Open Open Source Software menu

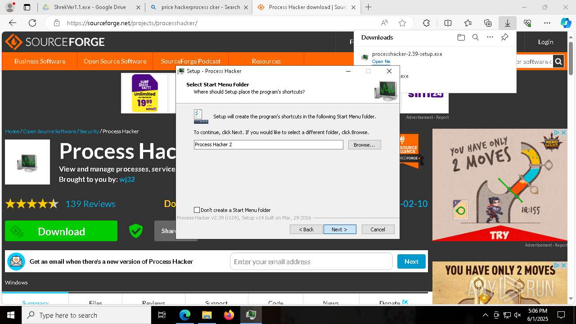click(115, 61)
